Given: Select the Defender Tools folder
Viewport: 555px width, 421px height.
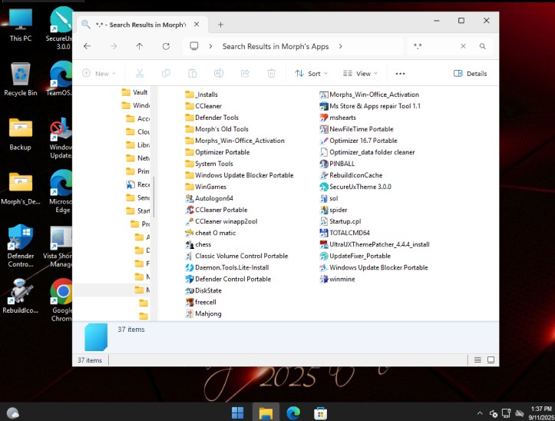Looking at the screenshot, I should (212, 118).
